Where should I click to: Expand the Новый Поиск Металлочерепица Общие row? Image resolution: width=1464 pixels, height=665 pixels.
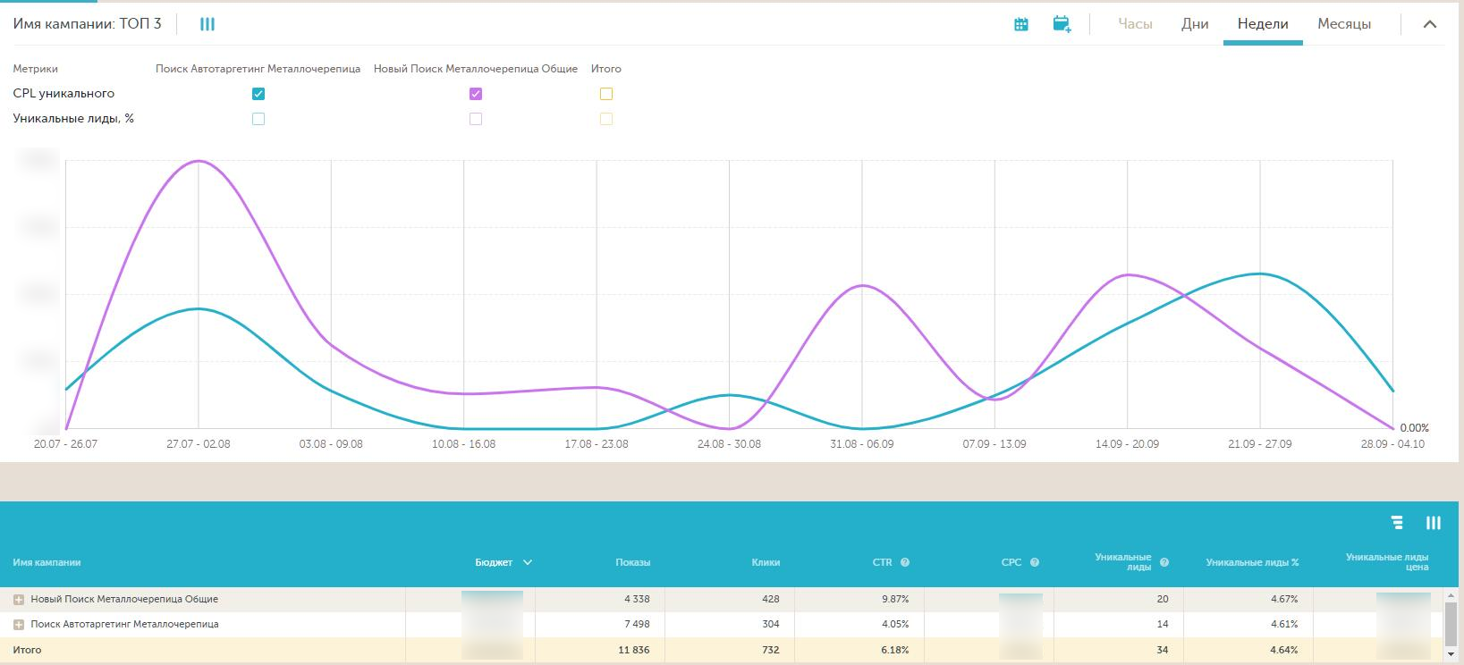coord(18,600)
